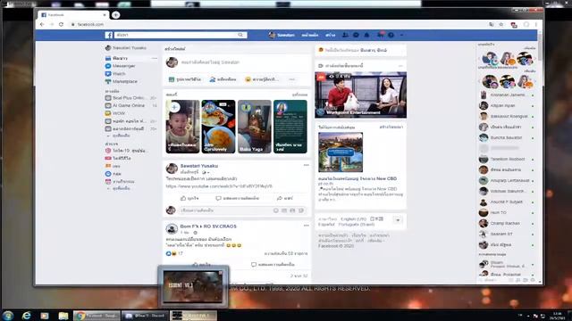Viewport: 572px width, 321px height.
Task: Click the facebook.com address bar
Action: (277, 24)
